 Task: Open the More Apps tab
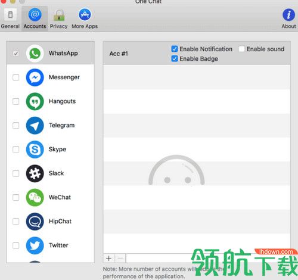85,18
